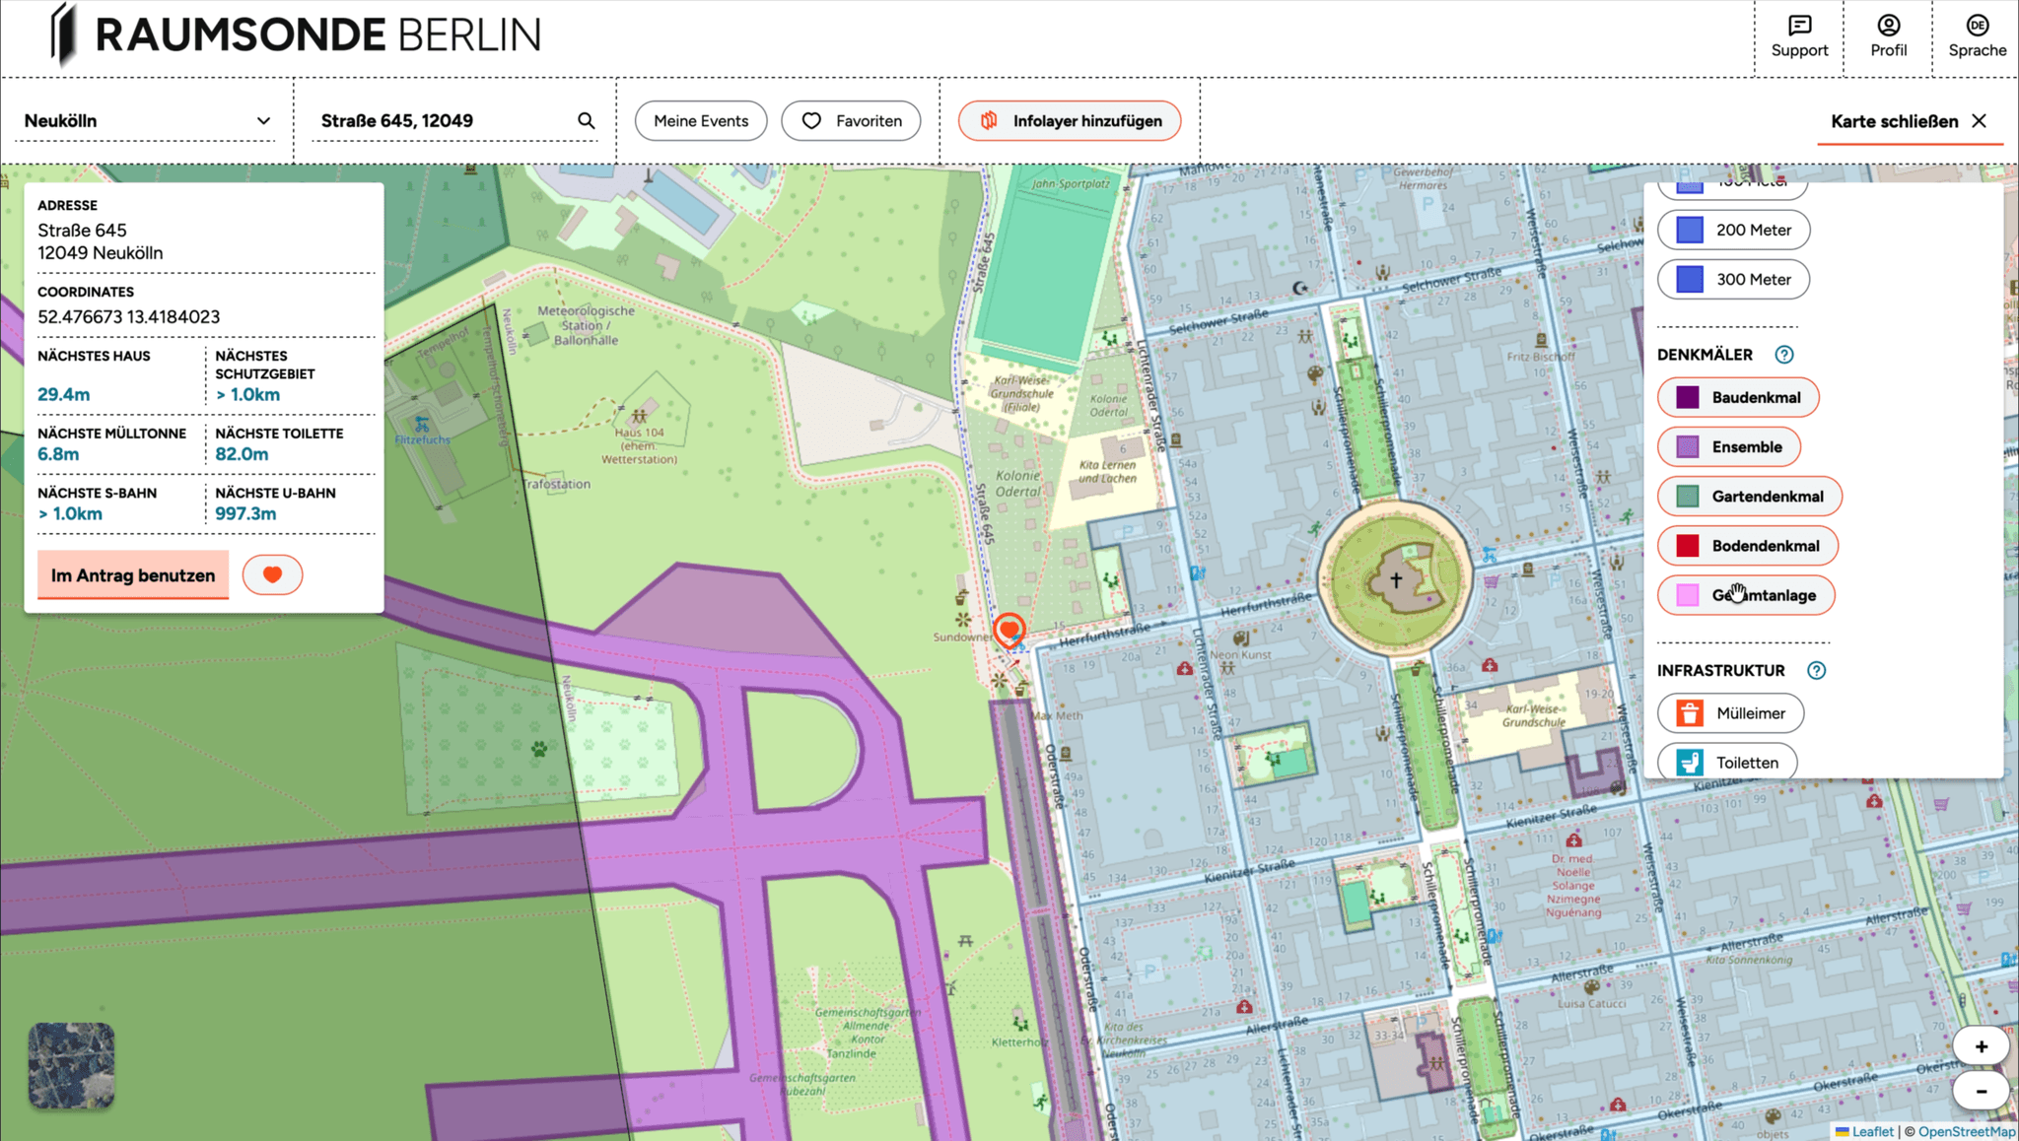Open Favoriten list
This screenshot has height=1141, width=2019.
click(851, 121)
